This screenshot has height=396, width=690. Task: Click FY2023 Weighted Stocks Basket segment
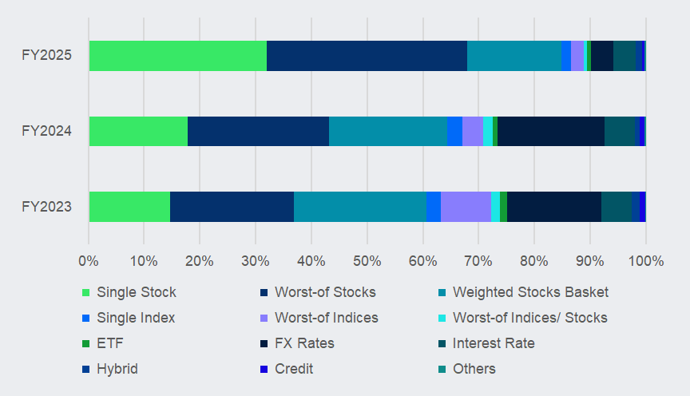[359, 207]
